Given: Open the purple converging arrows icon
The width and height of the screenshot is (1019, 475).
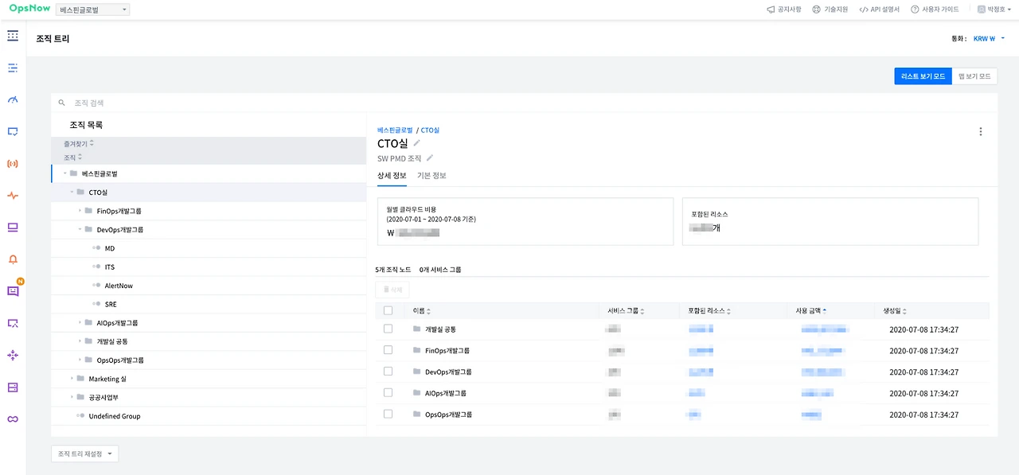Looking at the screenshot, I should (x=13, y=355).
